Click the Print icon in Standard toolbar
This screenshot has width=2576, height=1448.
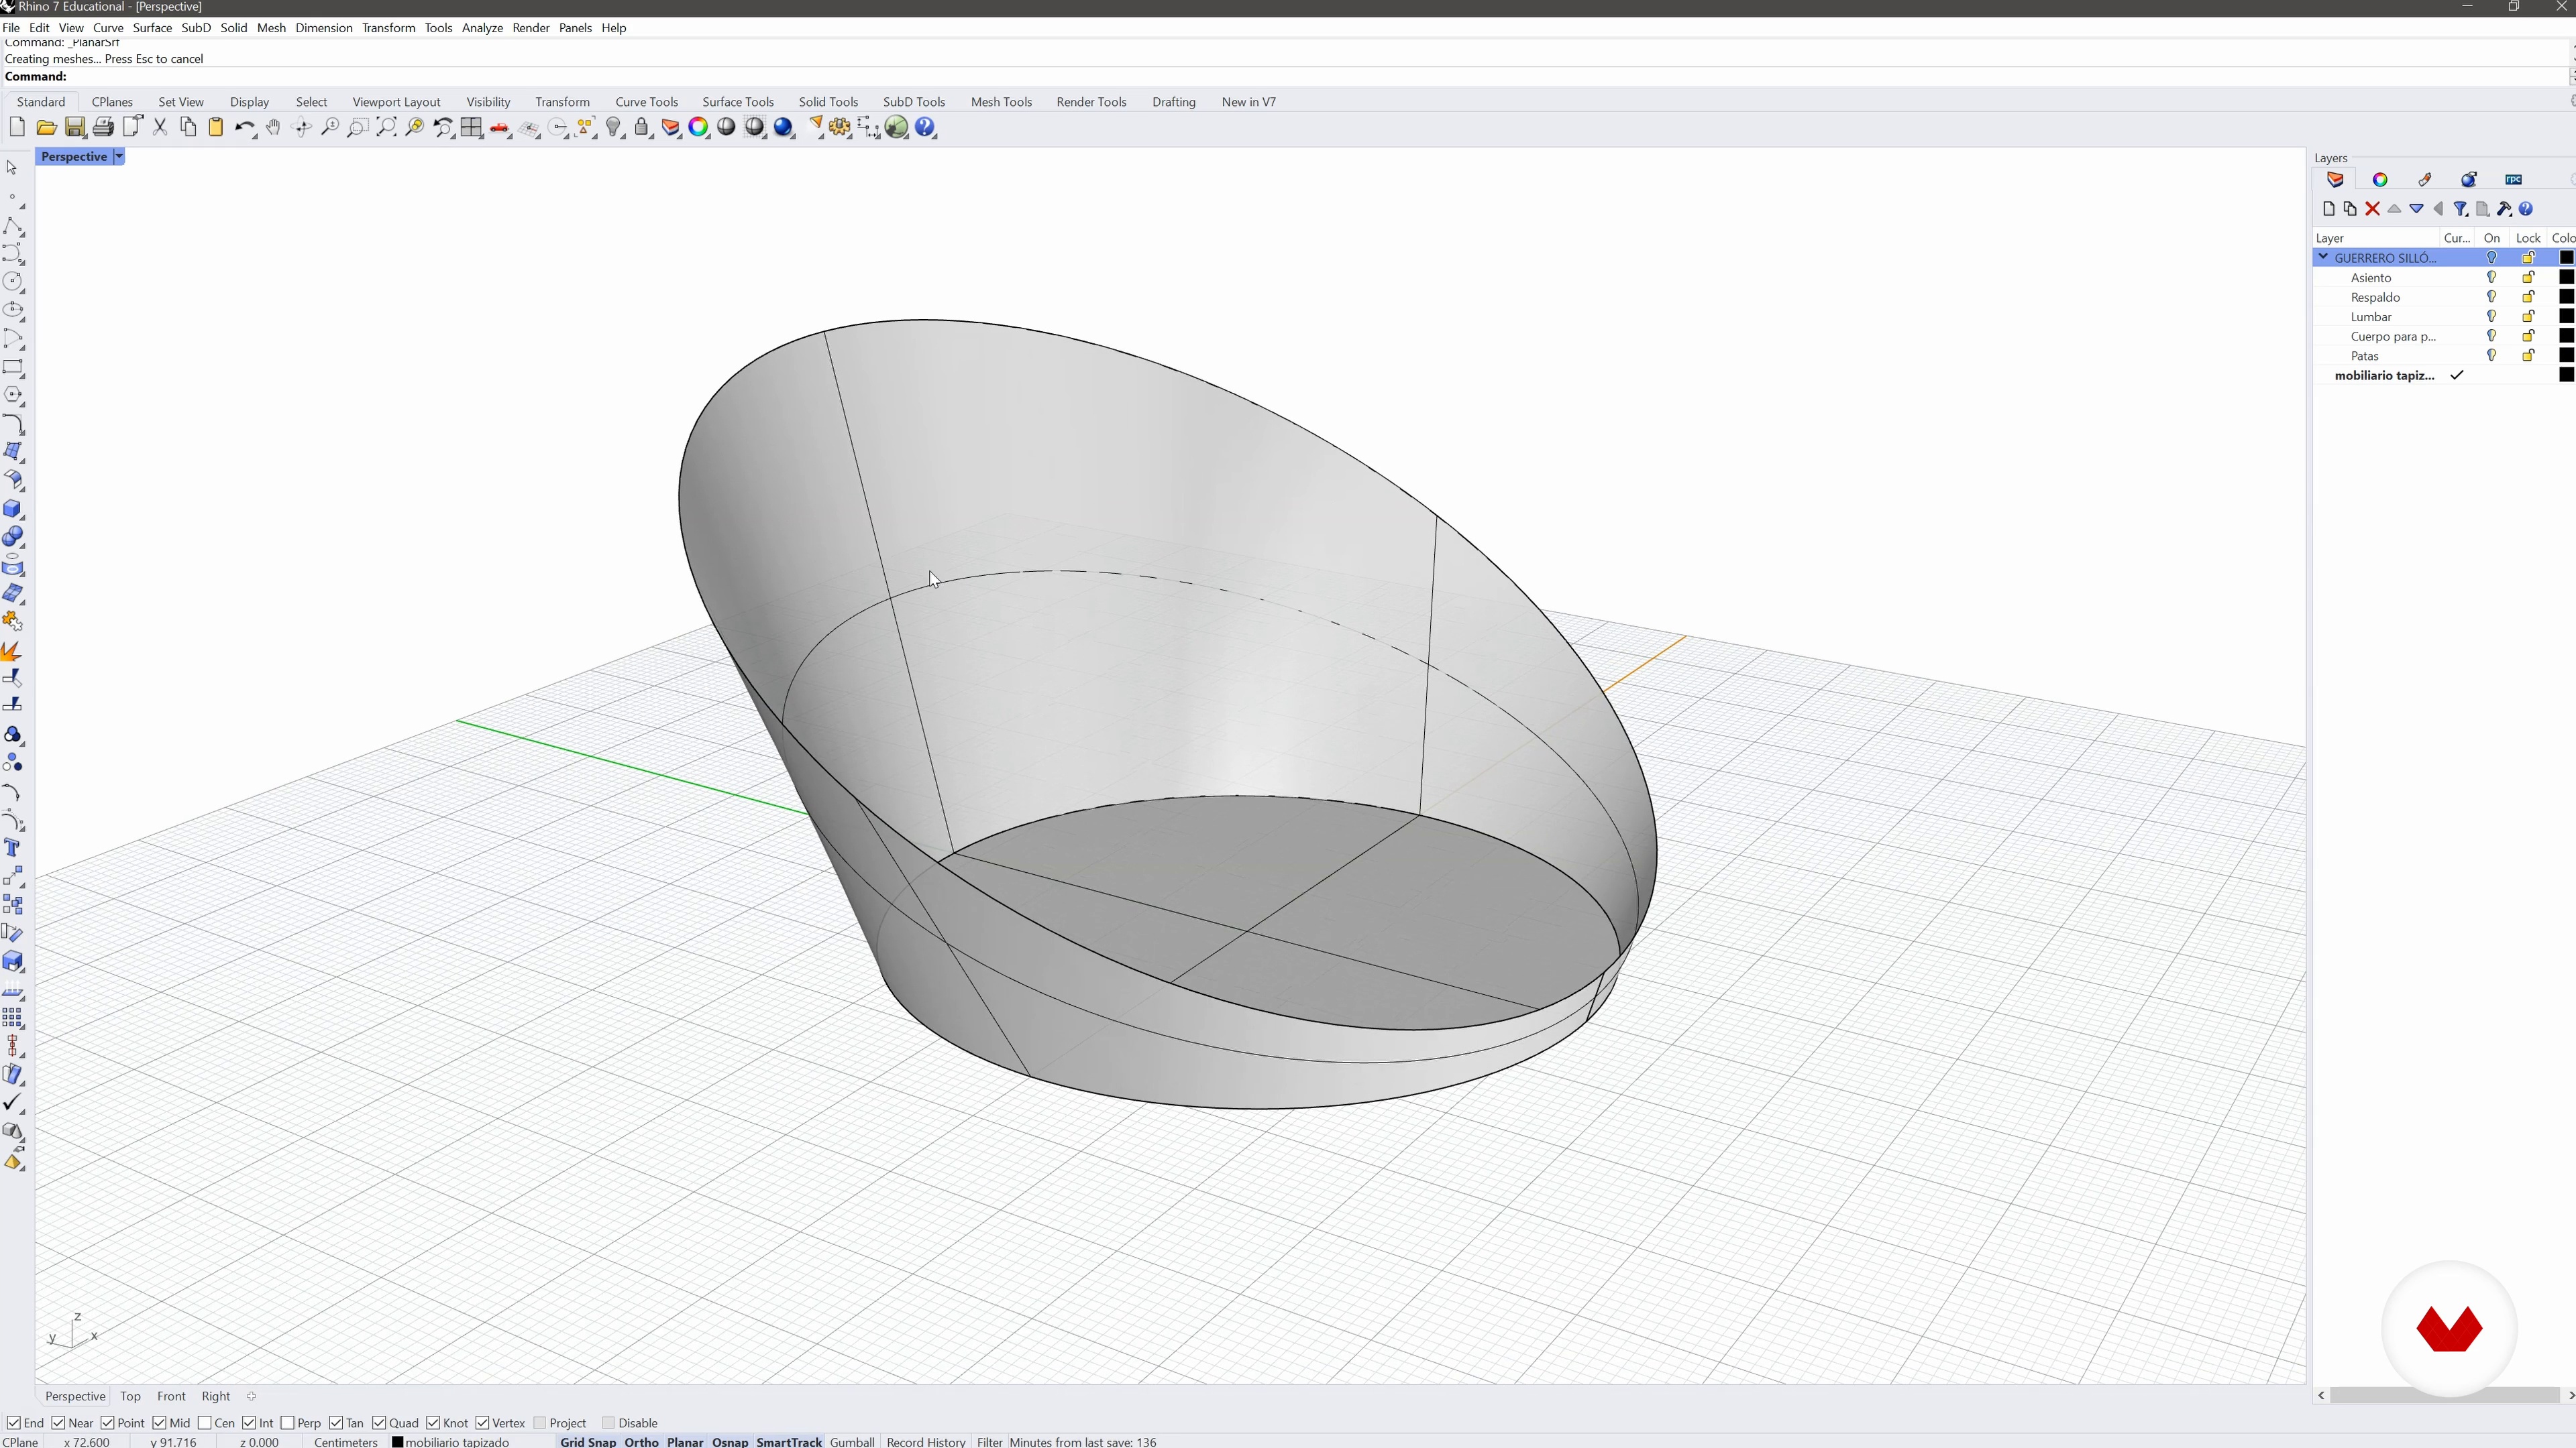coord(103,127)
